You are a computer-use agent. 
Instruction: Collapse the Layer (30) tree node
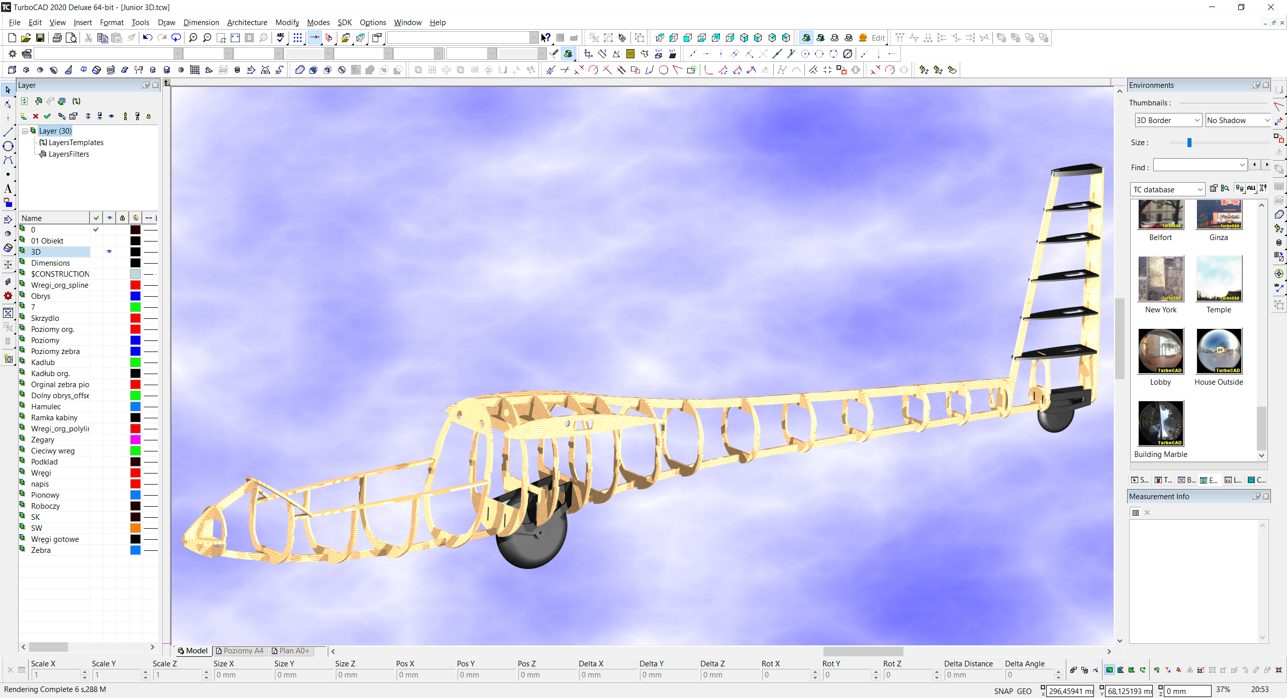(x=25, y=131)
